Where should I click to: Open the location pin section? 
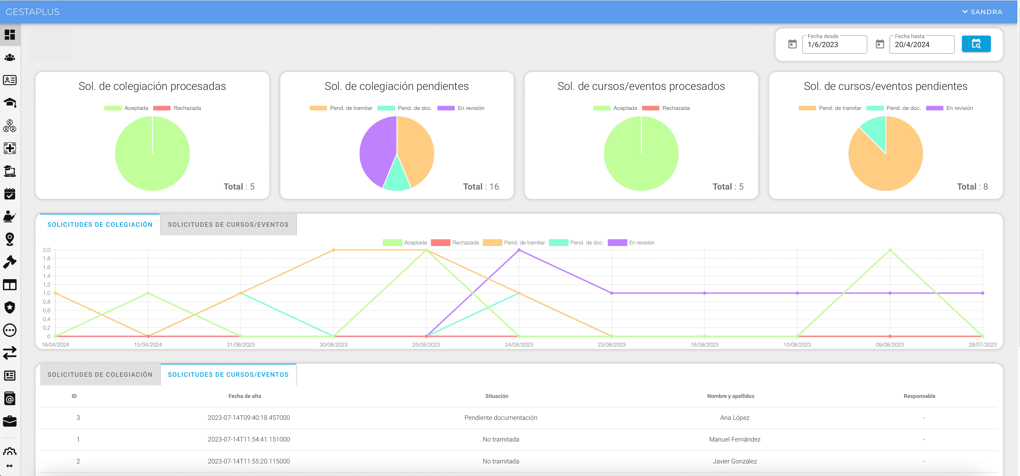click(x=10, y=239)
